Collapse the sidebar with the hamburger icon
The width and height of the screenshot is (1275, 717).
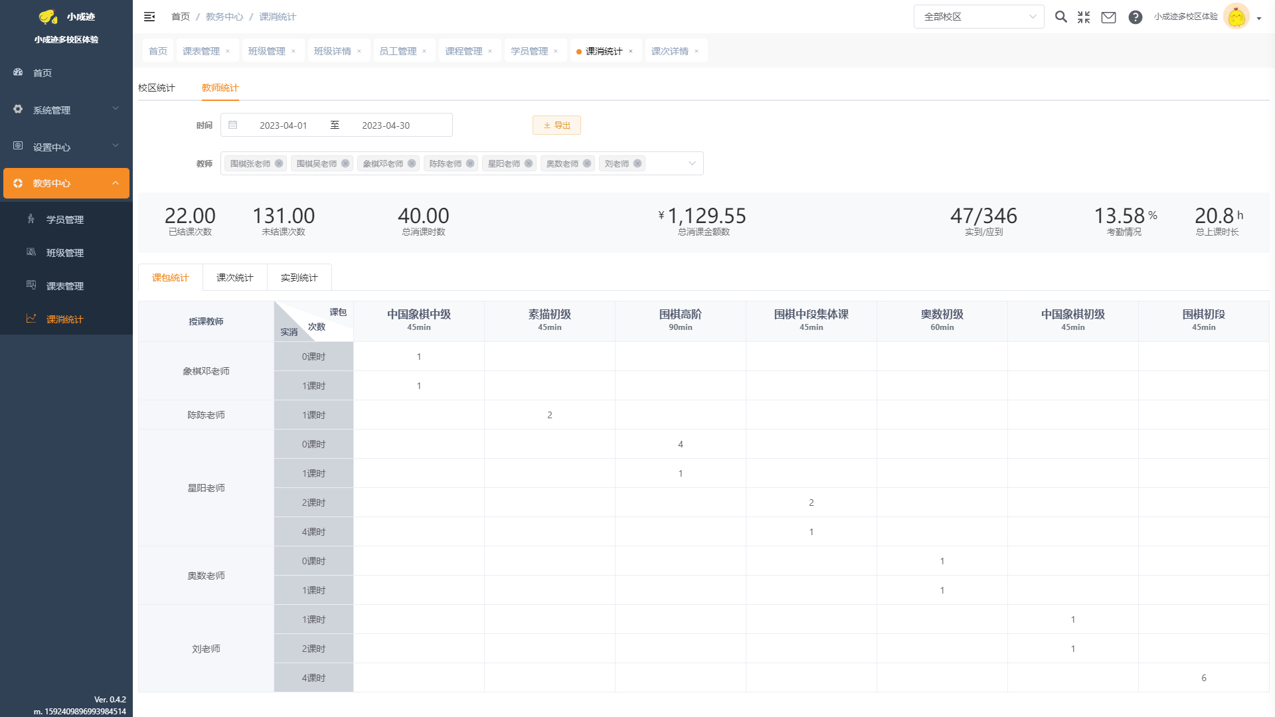149,17
